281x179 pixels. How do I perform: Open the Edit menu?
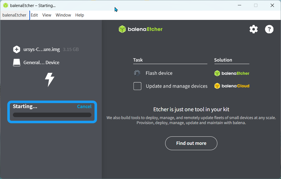coord(34,15)
